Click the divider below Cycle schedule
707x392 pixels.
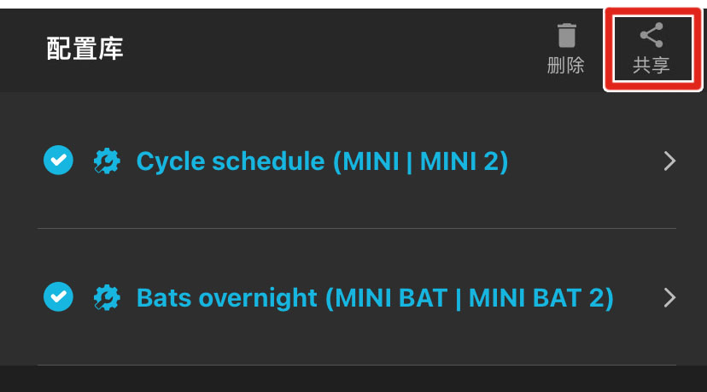click(x=356, y=228)
